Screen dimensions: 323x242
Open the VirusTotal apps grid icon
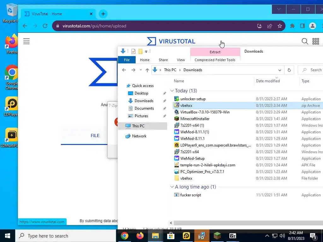315,41
